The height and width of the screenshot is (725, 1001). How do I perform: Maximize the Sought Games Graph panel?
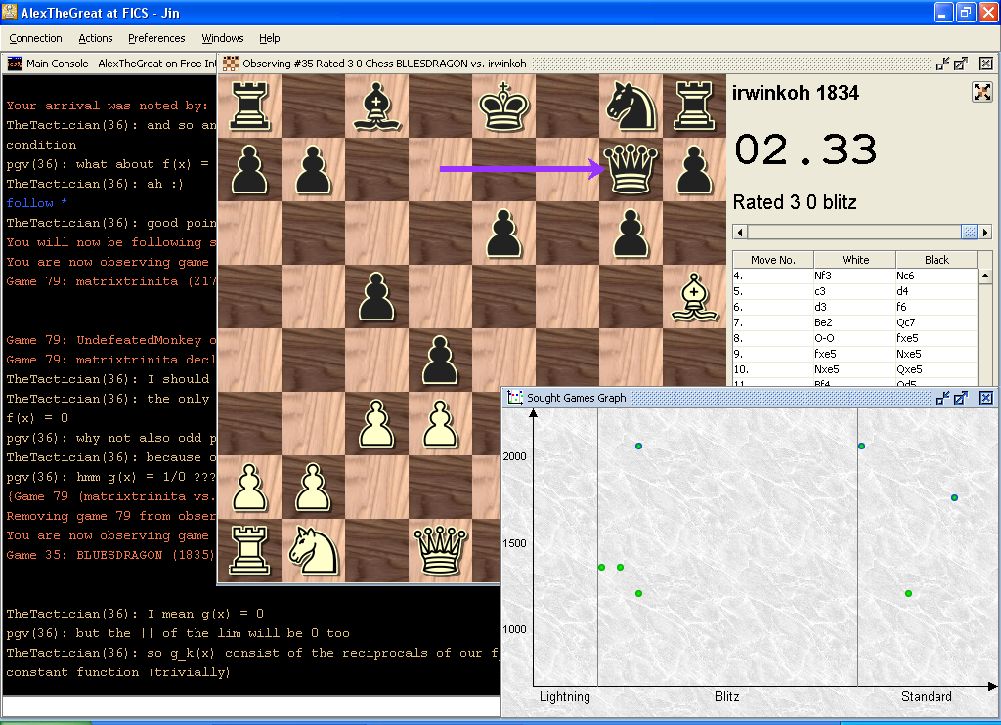961,398
